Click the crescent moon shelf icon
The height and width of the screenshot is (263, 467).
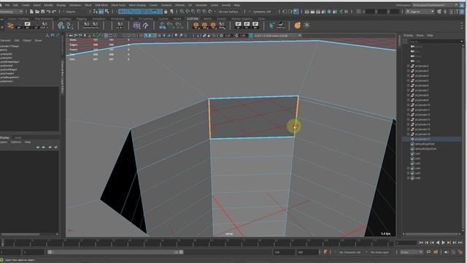point(280,26)
